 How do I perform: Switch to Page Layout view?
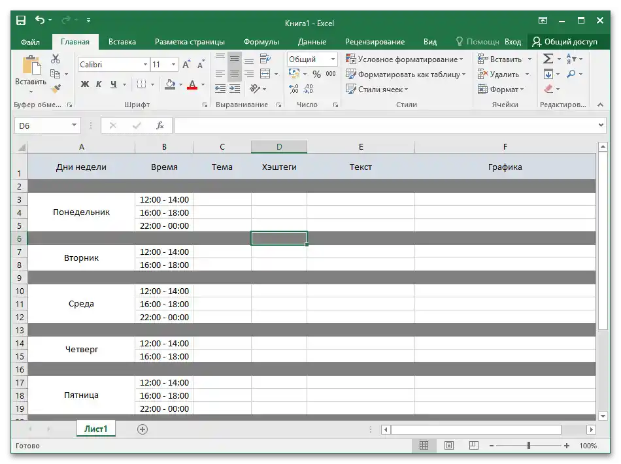click(x=449, y=446)
